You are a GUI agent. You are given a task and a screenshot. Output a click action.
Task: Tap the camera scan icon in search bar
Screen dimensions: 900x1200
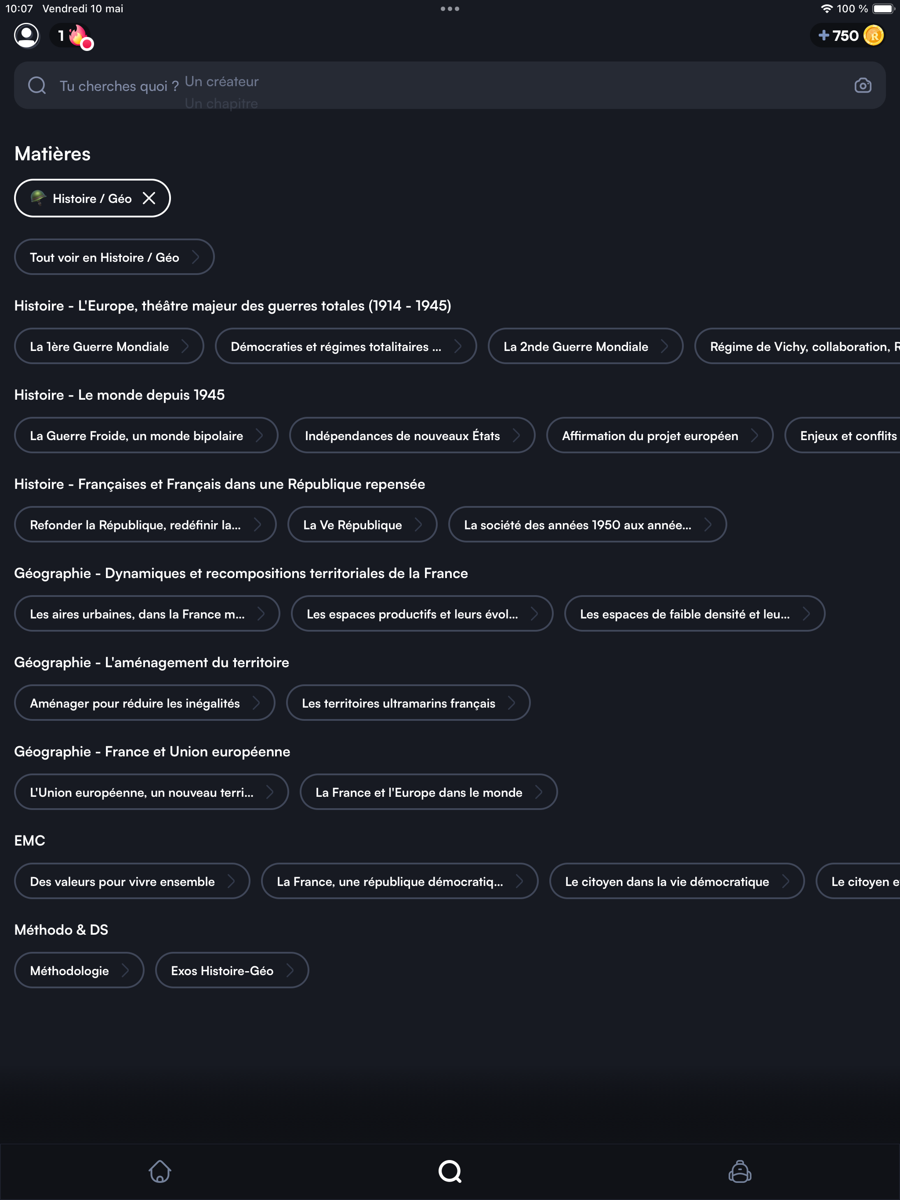[x=863, y=86]
